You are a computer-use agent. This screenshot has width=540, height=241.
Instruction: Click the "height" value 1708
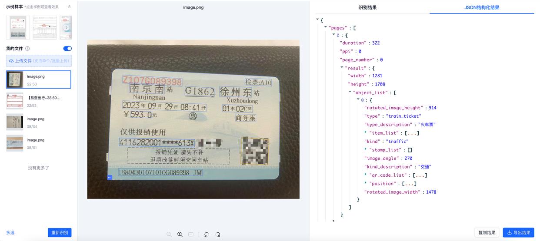pos(380,84)
